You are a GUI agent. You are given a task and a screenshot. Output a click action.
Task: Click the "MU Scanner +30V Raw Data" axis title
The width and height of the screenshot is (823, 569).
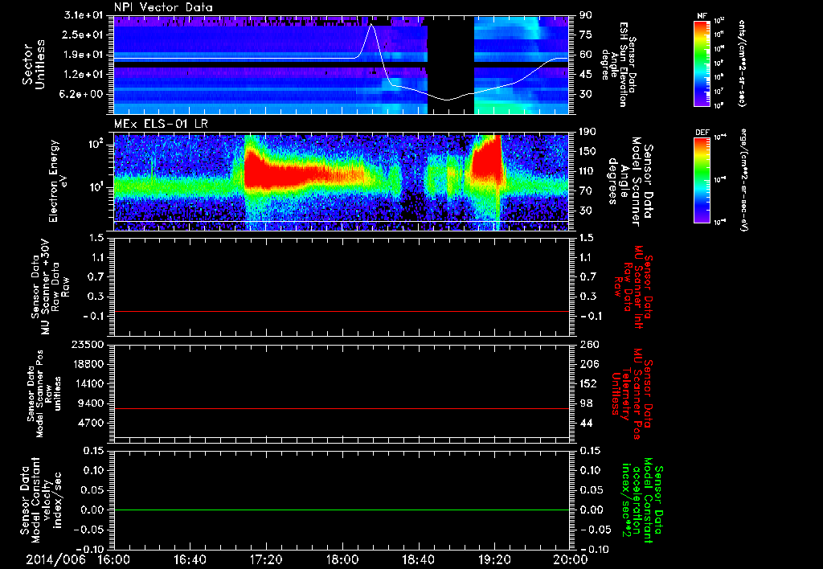click(50, 287)
